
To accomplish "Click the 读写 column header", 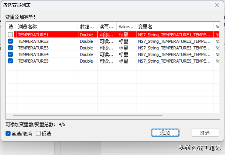I will coord(107,27).
